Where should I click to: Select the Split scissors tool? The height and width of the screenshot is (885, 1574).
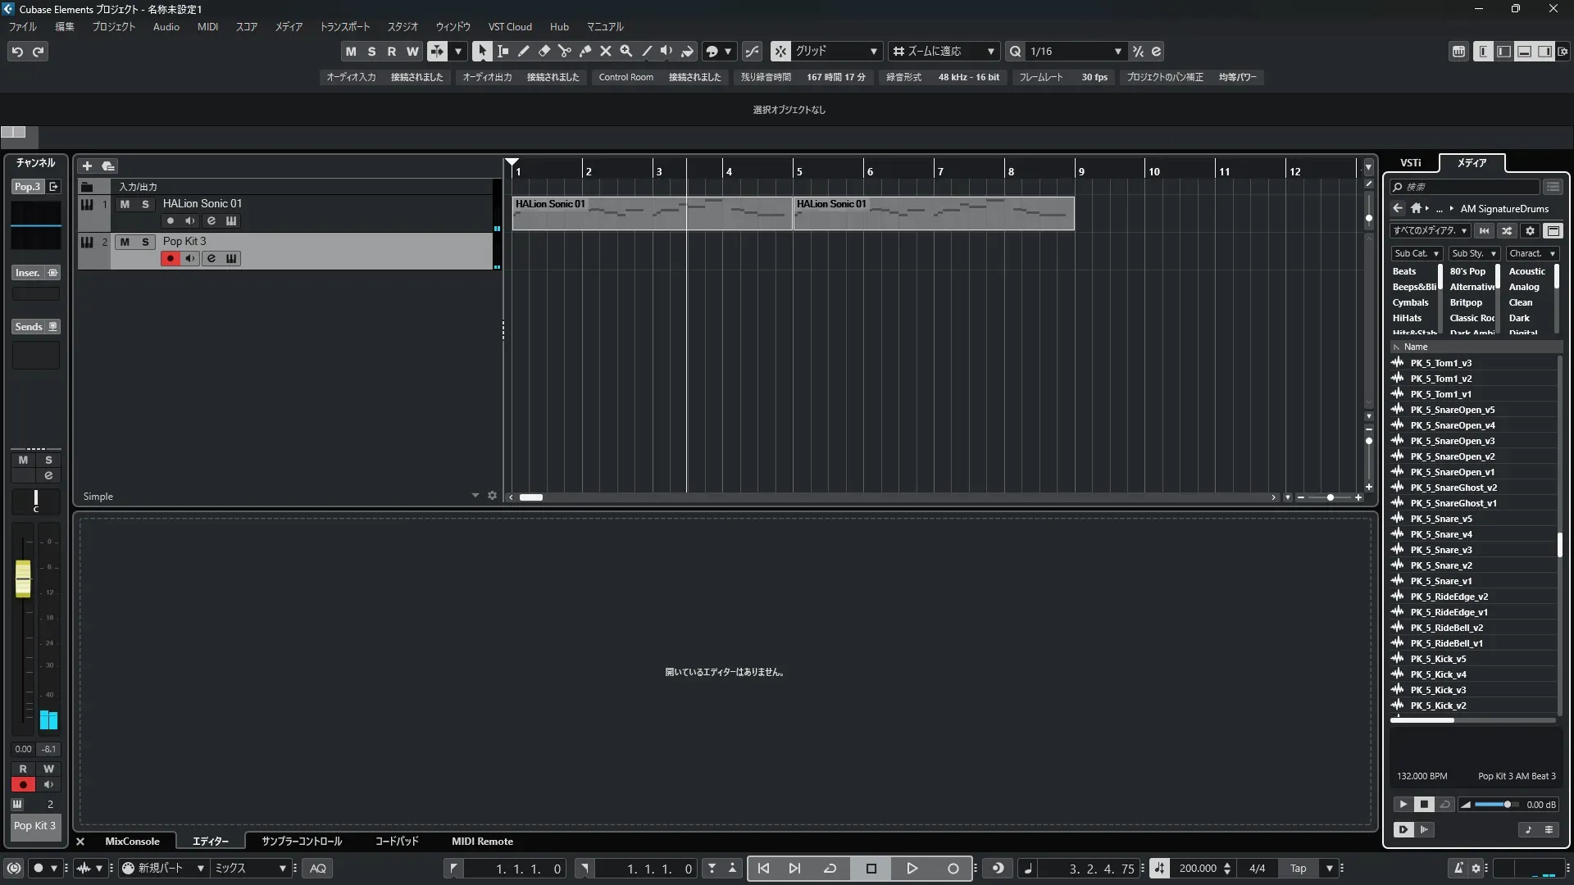pyautogui.click(x=565, y=51)
